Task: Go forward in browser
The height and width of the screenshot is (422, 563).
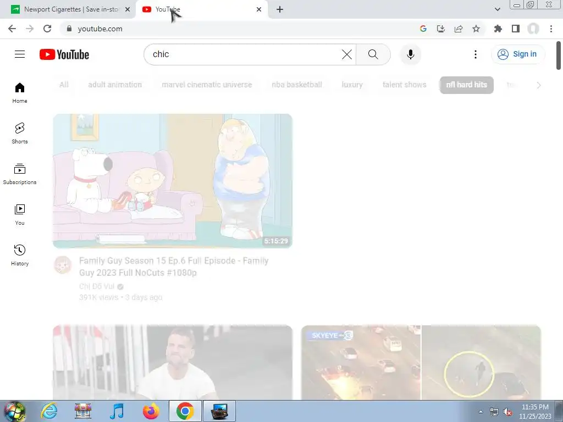Action: pyautogui.click(x=30, y=29)
